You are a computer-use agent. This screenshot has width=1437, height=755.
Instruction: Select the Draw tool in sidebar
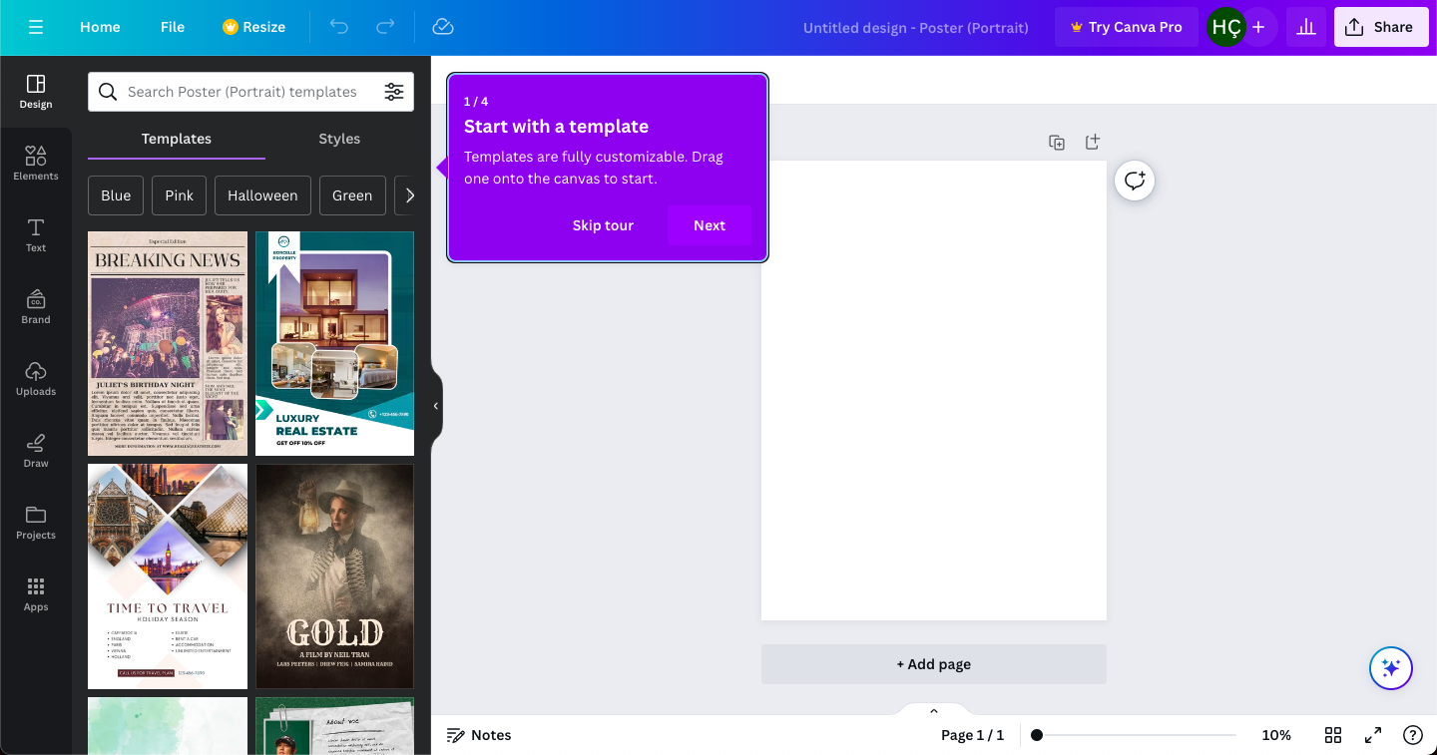36,450
